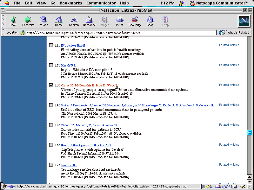
Task: Check the box for result 14
Action: (x=51, y=105)
